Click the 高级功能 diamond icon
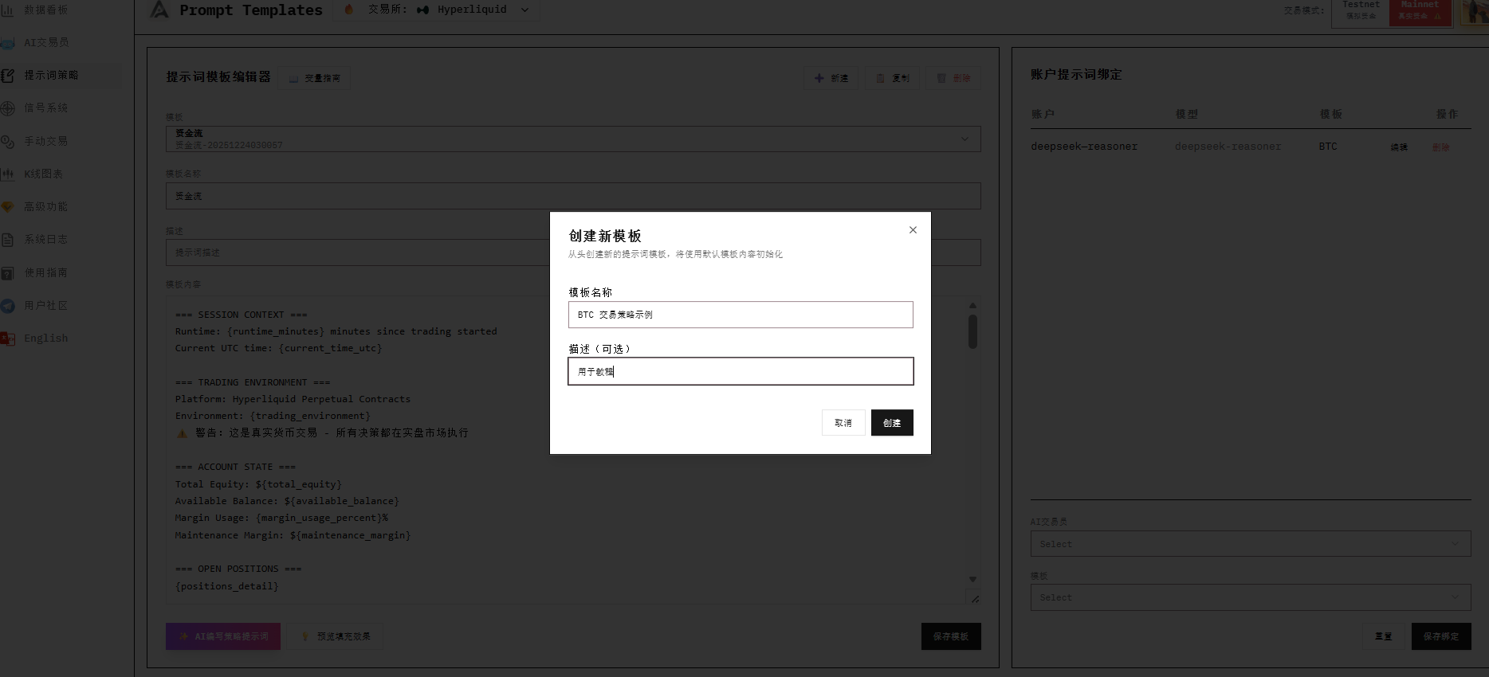 [7, 207]
